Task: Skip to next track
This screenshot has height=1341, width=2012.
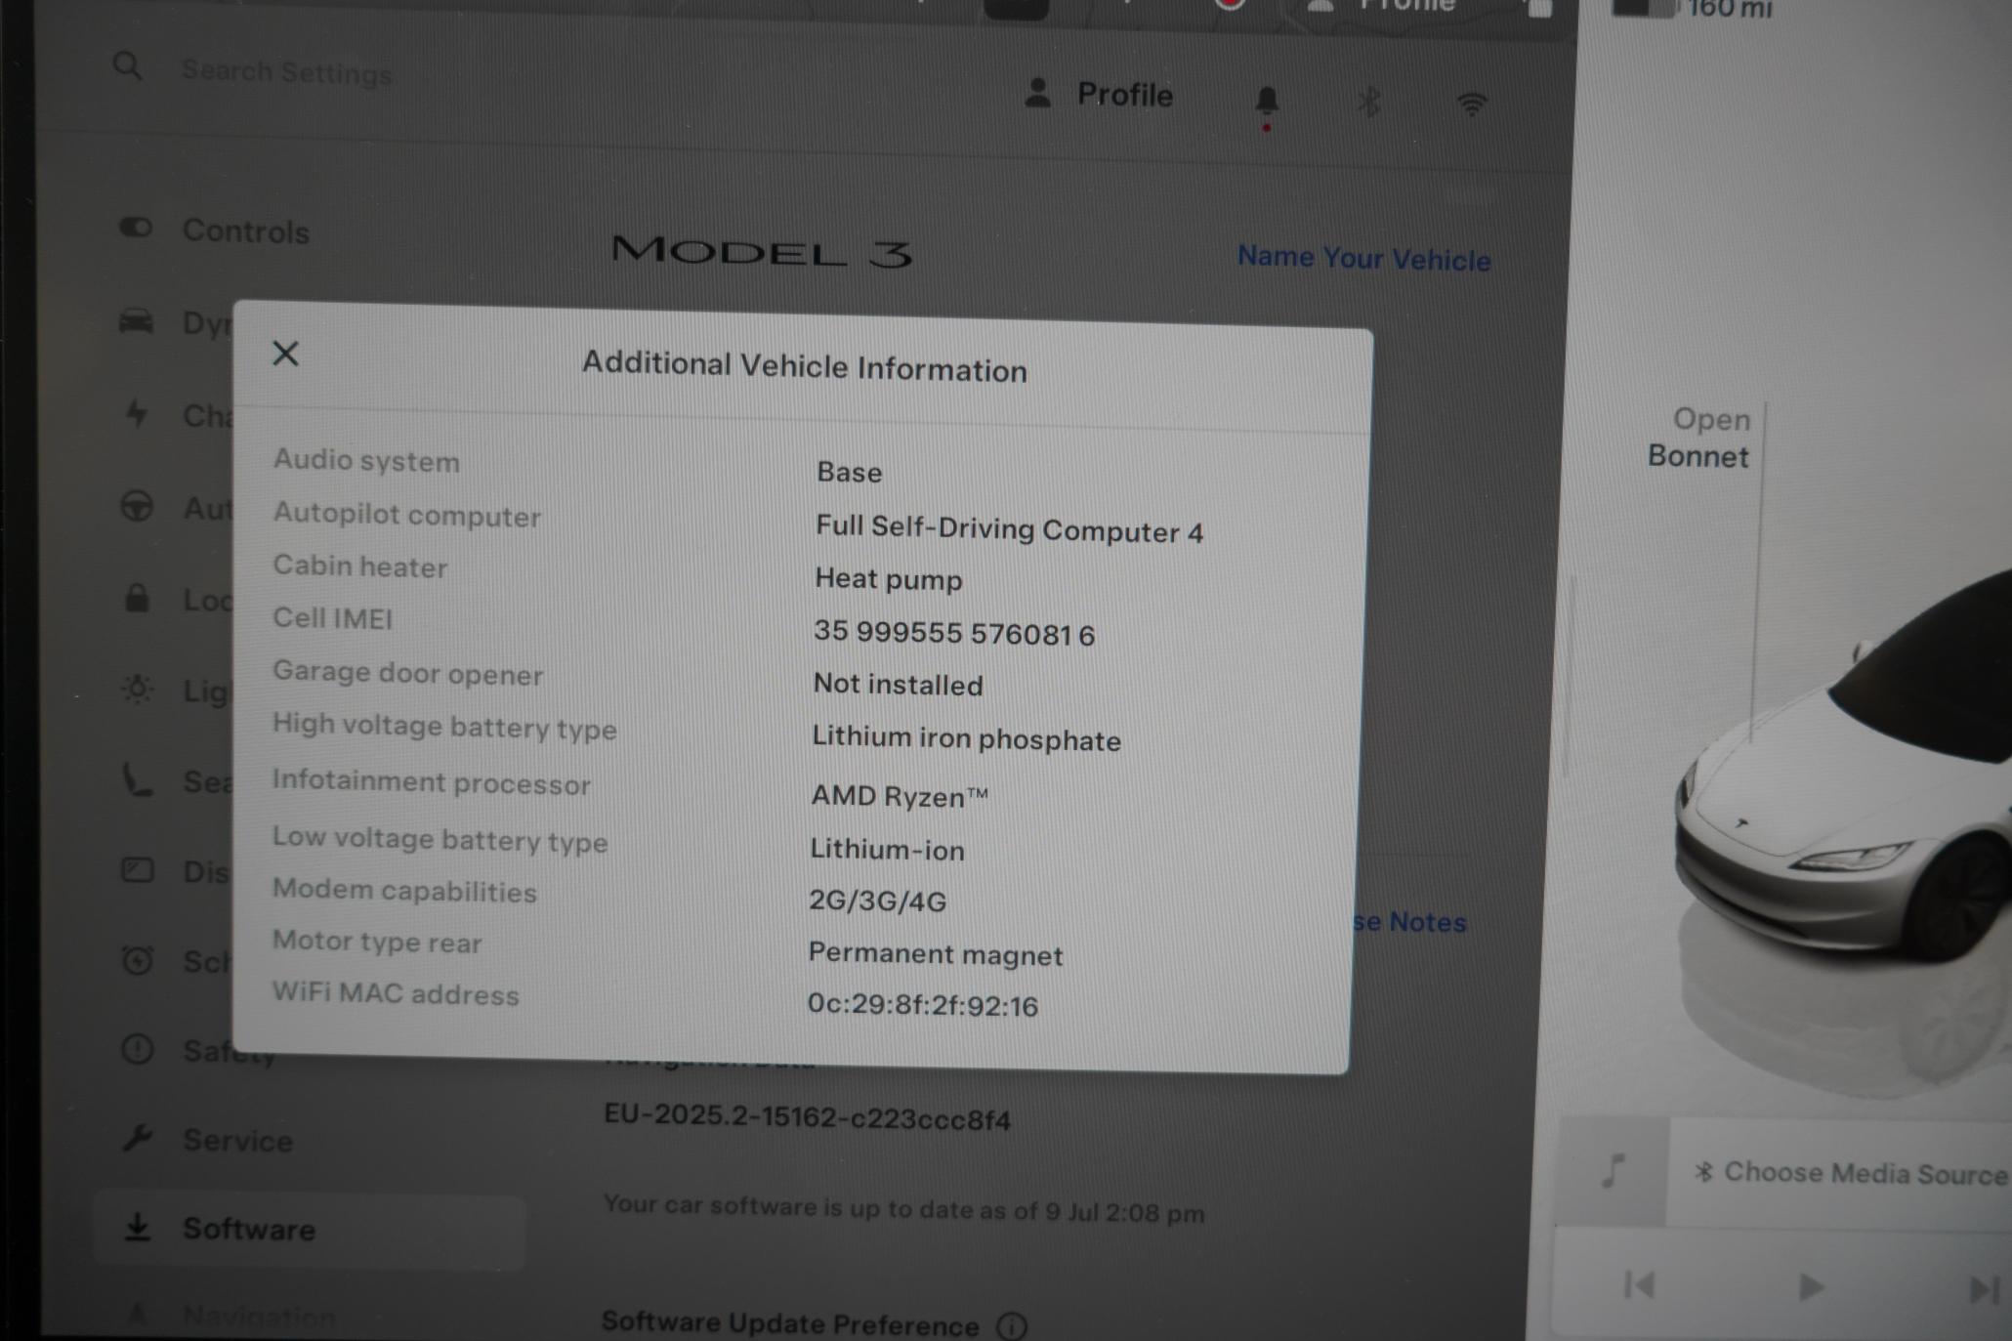Action: [x=1983, y=1289]
